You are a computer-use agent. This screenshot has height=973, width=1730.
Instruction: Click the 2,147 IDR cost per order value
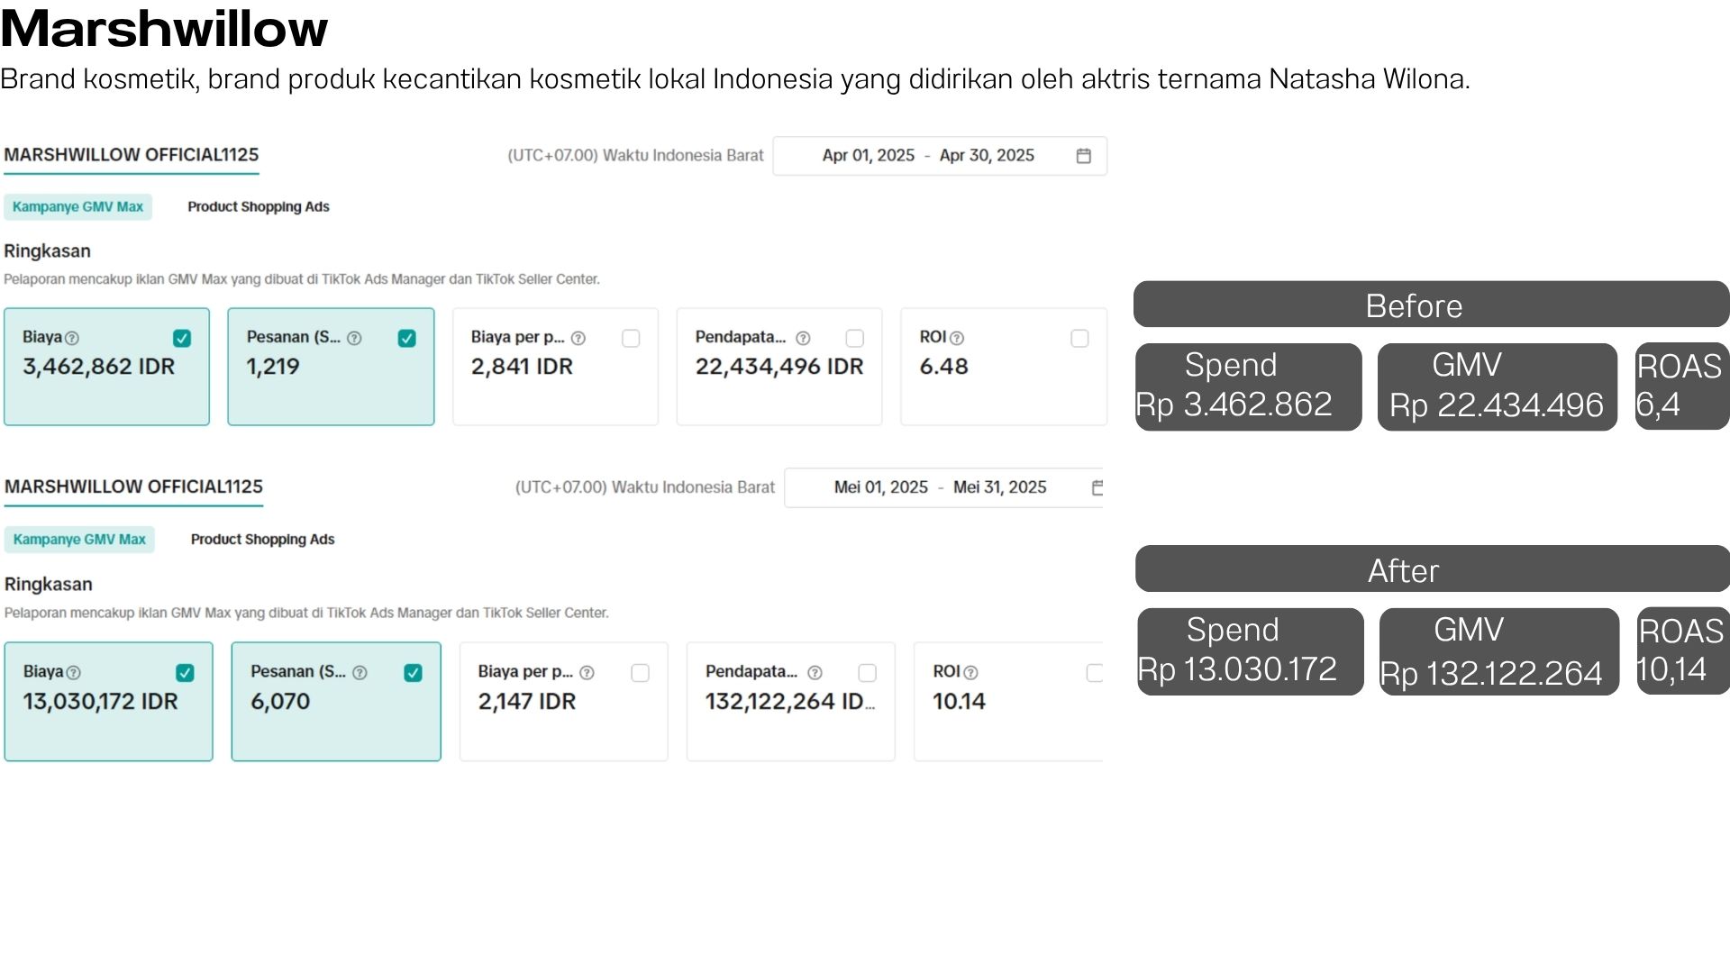527,701
